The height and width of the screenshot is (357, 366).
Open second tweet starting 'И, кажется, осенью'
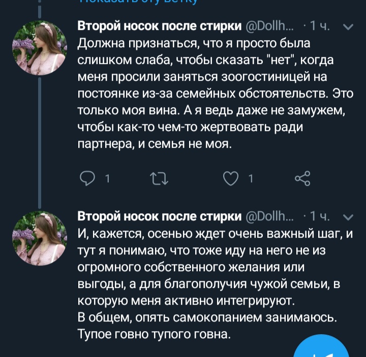pos(203,284)
